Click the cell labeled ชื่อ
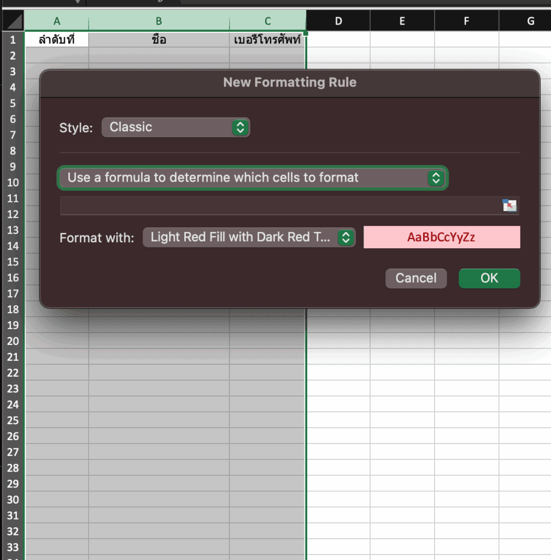 click(159, 40)
